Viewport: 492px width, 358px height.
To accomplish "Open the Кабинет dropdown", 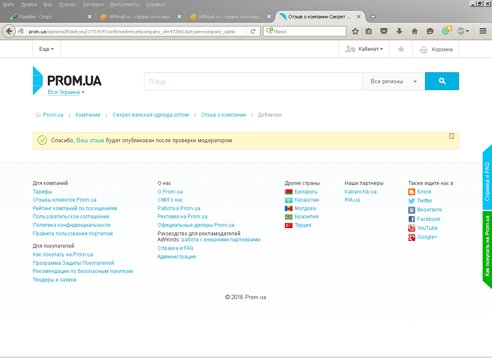I will coord(364,49).
